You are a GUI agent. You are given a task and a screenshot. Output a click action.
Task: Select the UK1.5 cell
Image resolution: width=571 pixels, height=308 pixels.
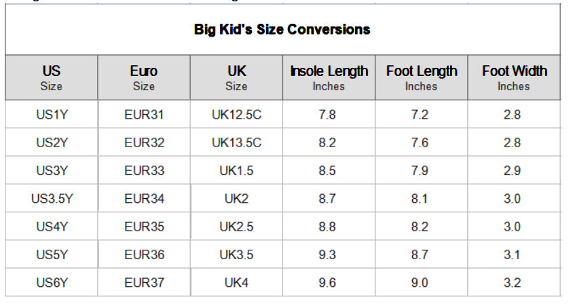(236, 171)
